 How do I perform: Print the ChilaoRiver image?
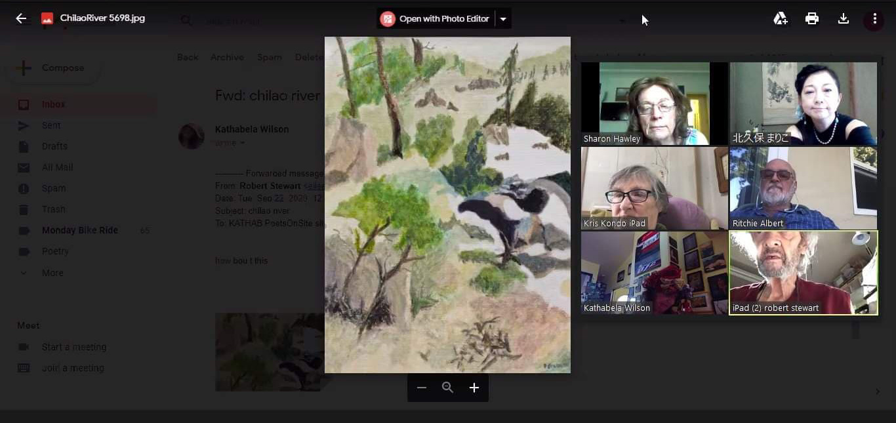812,18
